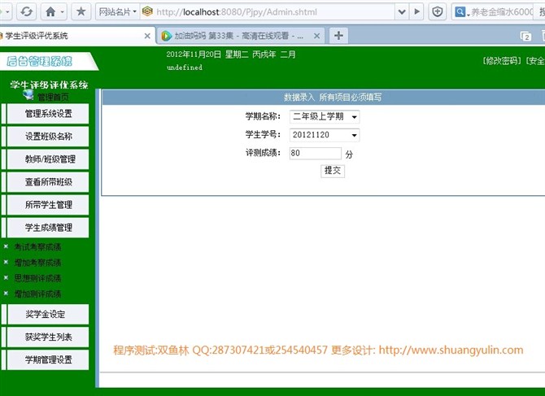This screenshot has width=545, height=396.
Task: Click the globe site icon before the URL
Action: click(x=147, y=11)
